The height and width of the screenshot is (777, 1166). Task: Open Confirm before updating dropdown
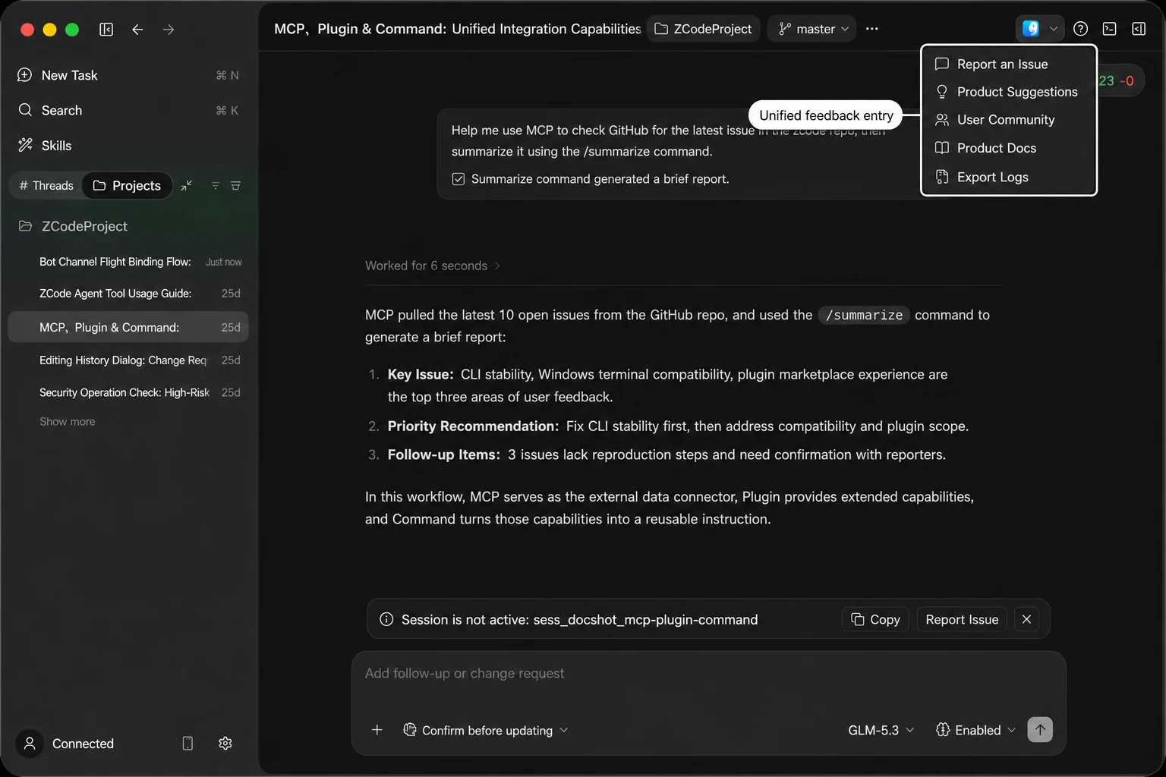click(485, 730)
